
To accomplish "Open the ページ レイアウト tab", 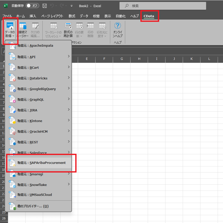I will (52, 16).
